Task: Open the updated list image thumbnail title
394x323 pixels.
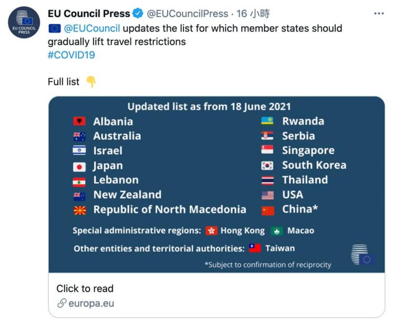Action: [209, 106]
